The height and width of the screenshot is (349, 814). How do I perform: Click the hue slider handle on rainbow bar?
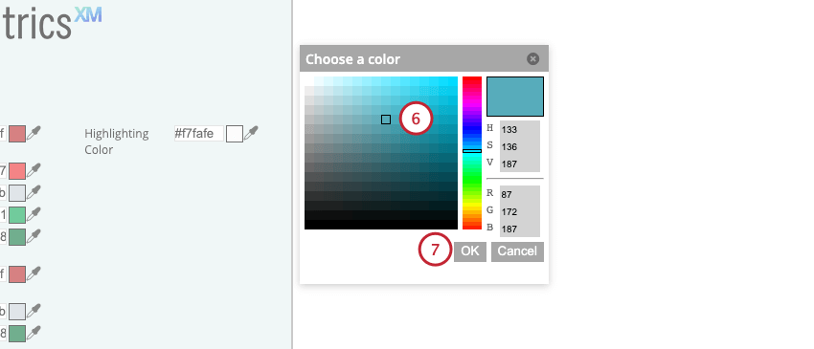472,151
